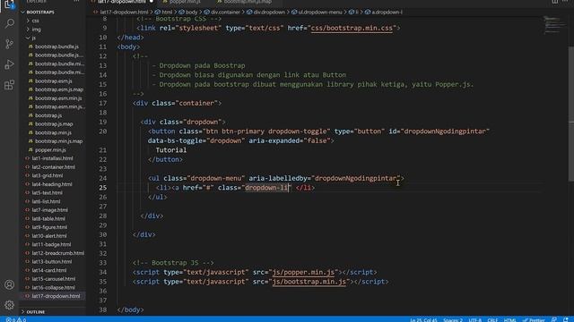Open lat12-breadcrumb.html in explorer

(57, 253)
